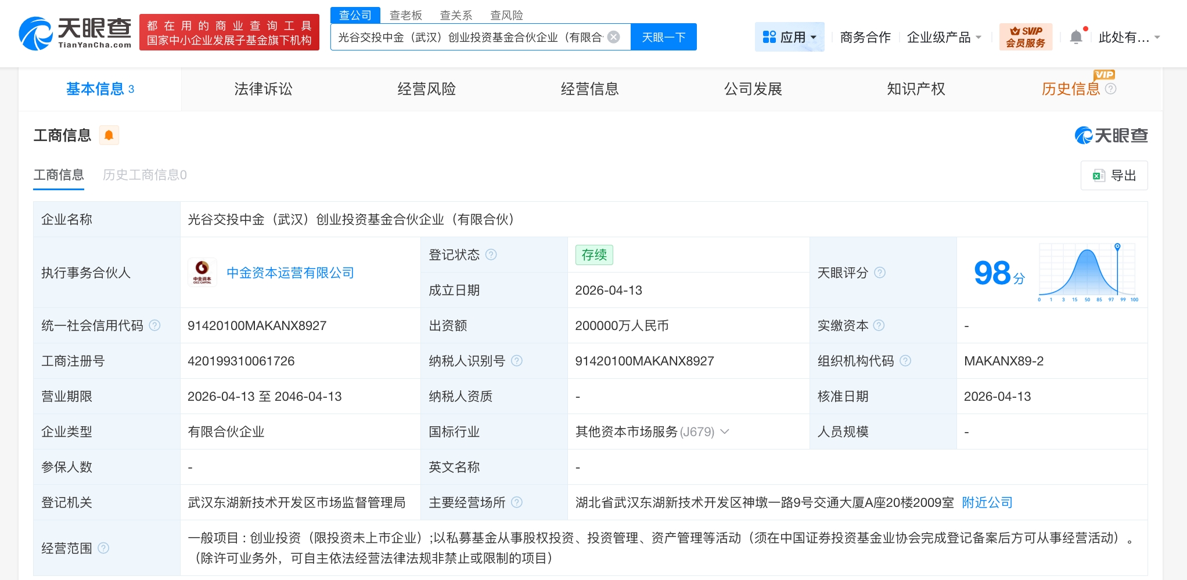
Task: Click the score marker on the 天眼评分 chart
Action: point(1118,246)
